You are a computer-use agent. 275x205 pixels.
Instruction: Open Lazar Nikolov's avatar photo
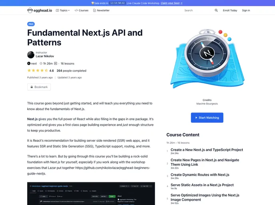31,54
